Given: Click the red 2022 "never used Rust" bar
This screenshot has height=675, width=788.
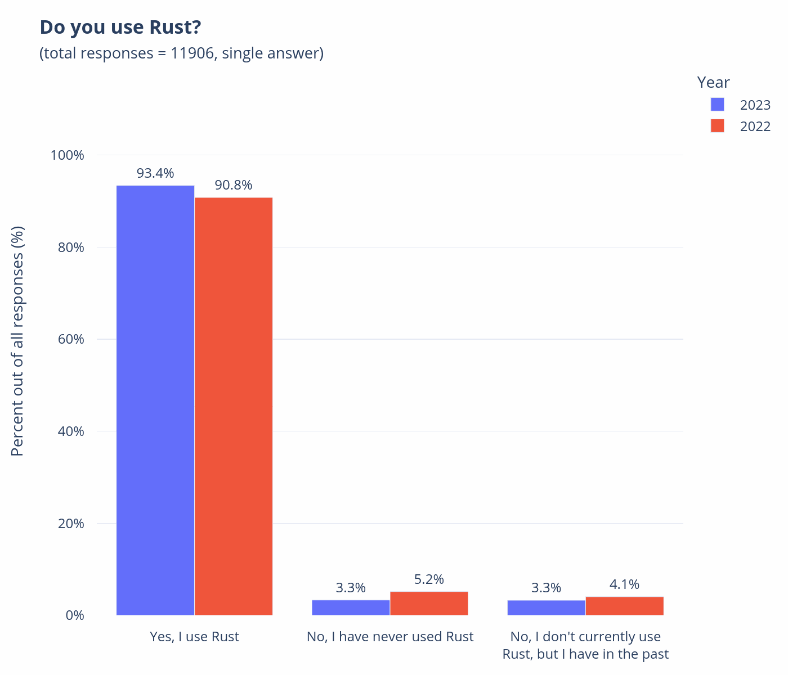Looking at the screenshot, I should (x=429, y=603).
